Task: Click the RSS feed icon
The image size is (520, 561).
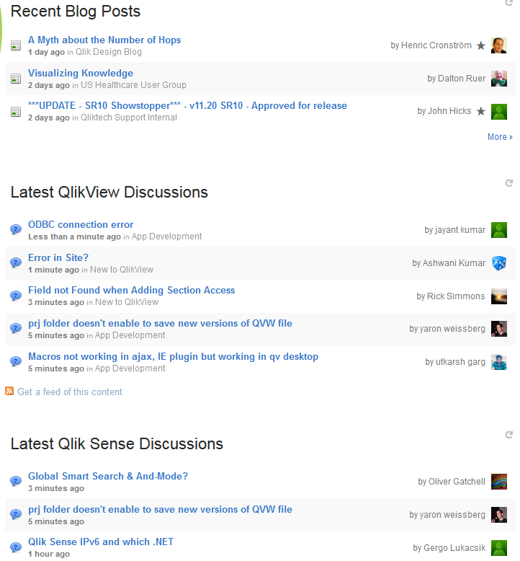Action: pyautogui.click(x=9, y=391)
